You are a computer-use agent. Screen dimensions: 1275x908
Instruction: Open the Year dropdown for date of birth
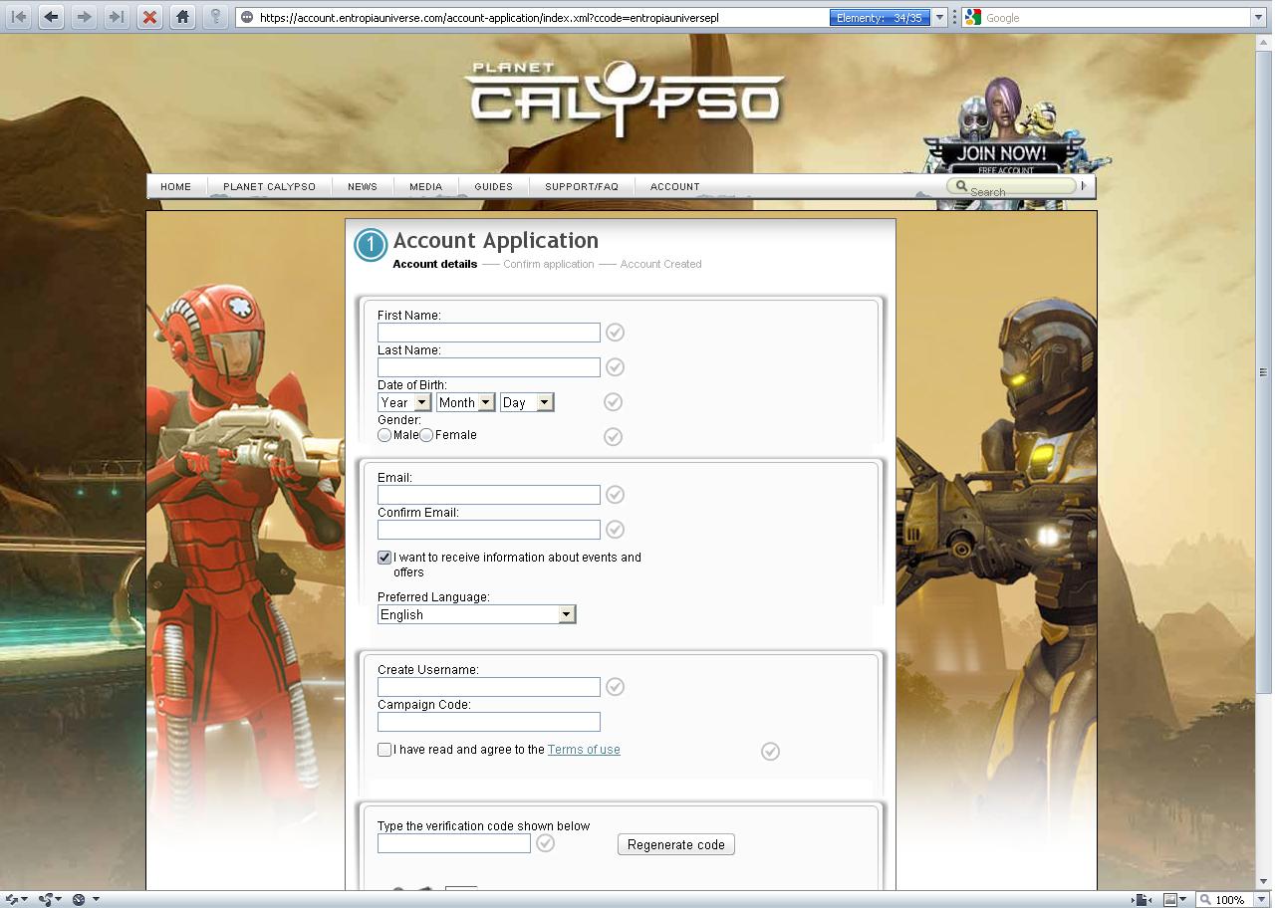403,402
